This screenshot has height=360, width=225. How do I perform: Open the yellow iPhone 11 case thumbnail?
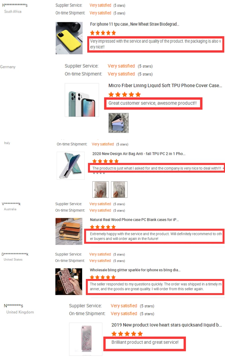pos(69,38)
